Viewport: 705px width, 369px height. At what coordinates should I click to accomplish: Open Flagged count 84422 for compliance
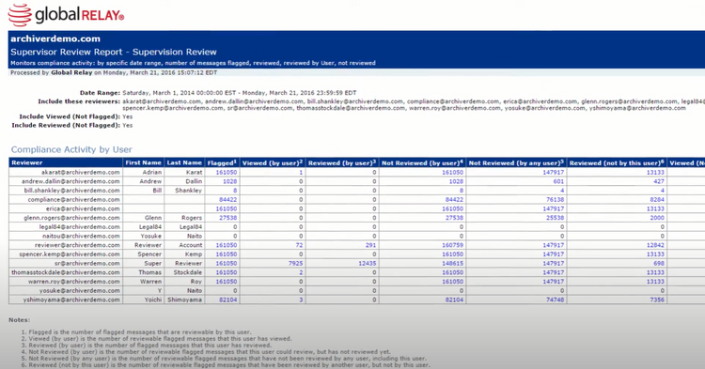(228, 199)
